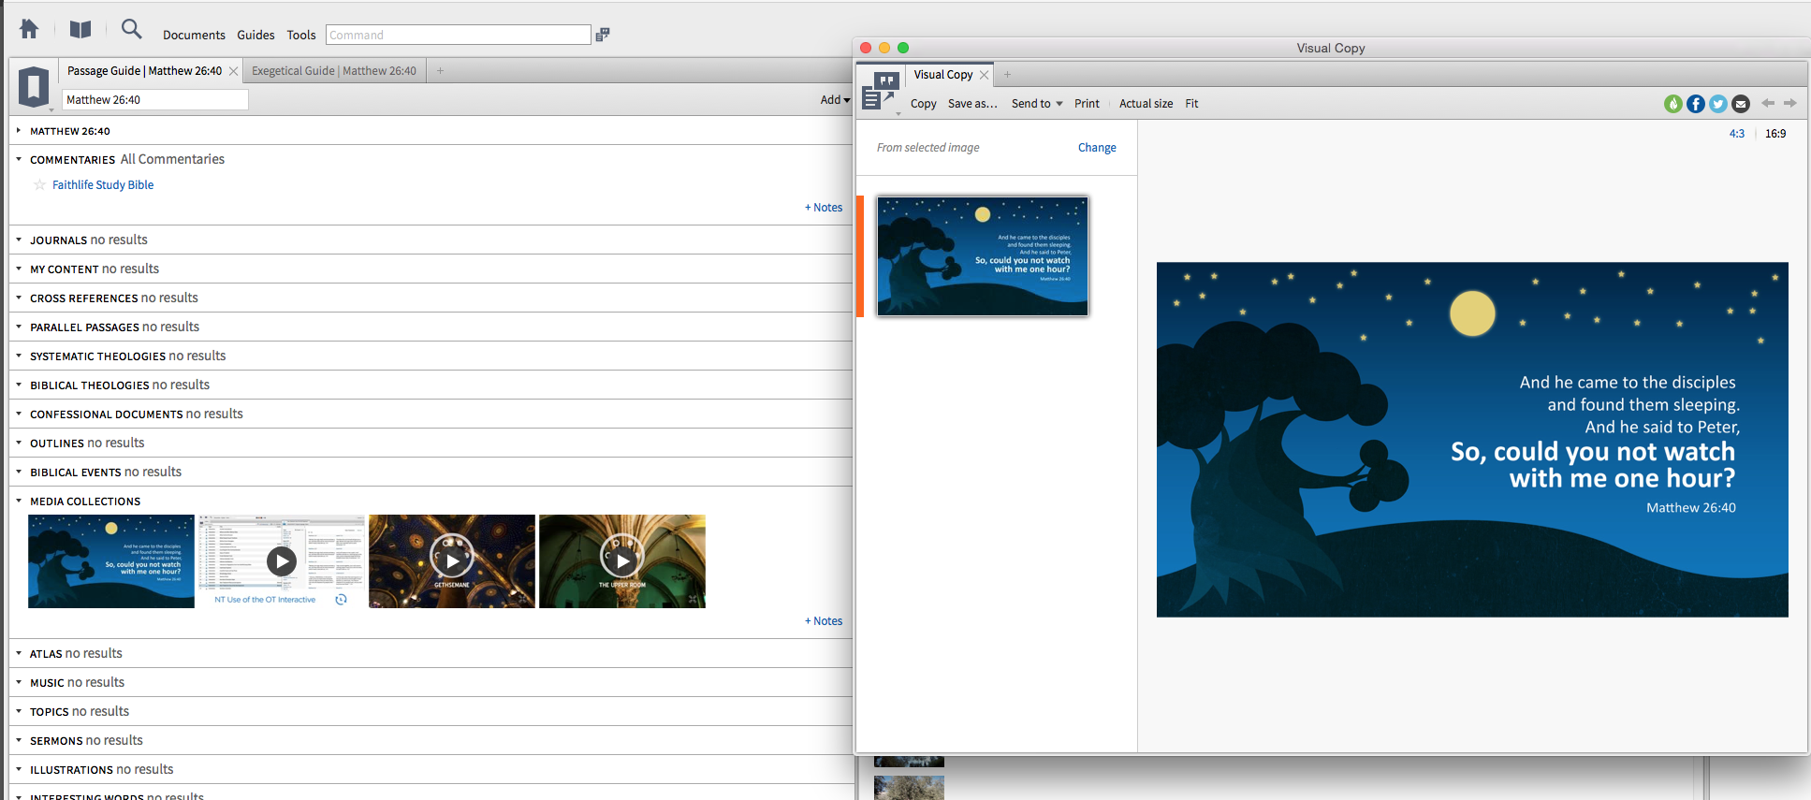Play the Gethsemane media video
This screenshot has height=800, width=1811.
[452, 560]
